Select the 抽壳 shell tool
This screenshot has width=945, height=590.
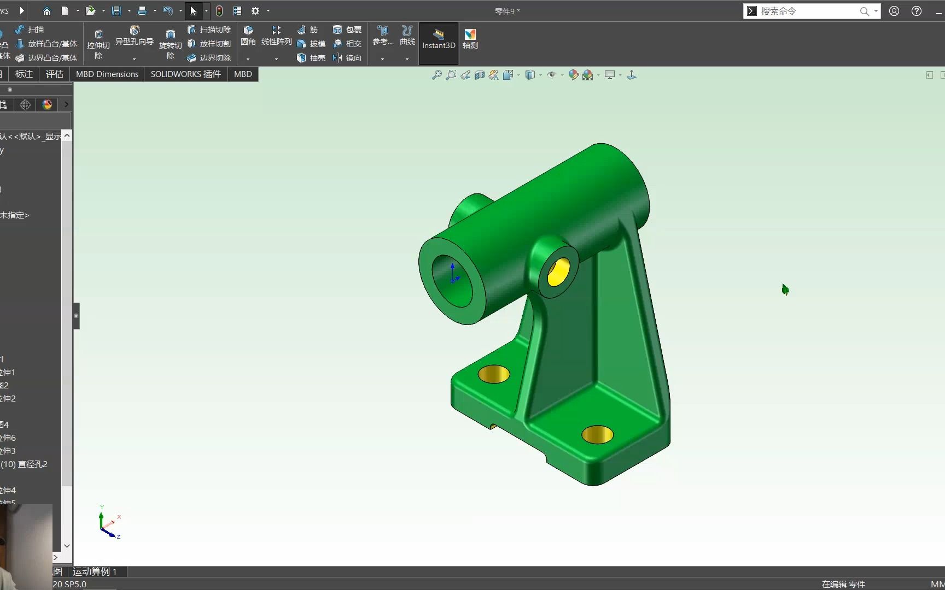[x=311, y=58]
